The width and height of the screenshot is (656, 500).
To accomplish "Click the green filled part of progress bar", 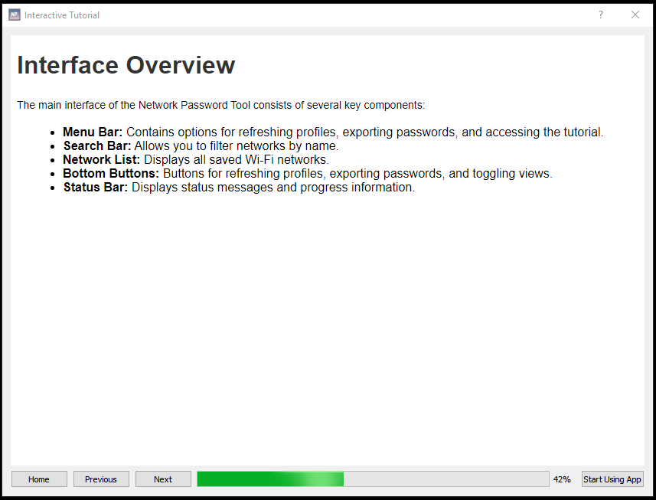I will point(268,479).
